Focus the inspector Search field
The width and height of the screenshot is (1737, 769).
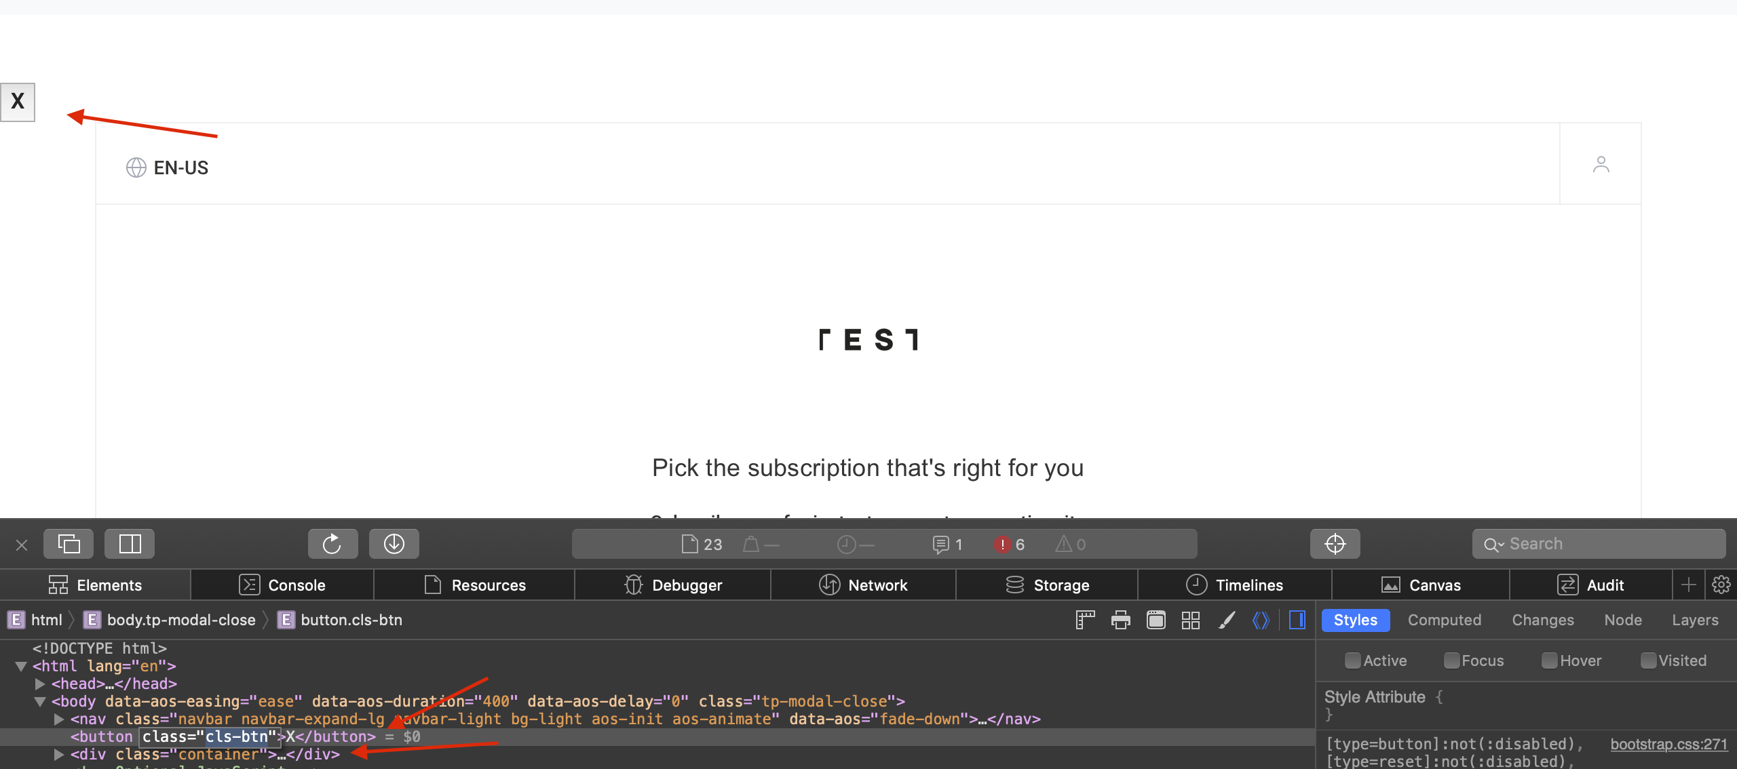pos(1599,544)
